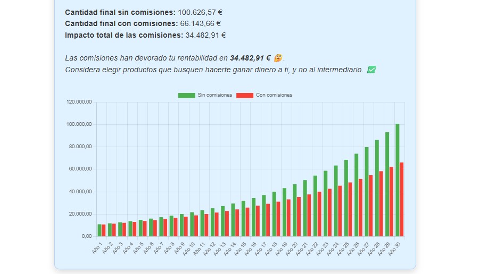Click the '80.000,00' y-axis value
The height and width of the screenshot is (274, 496).
80,147
